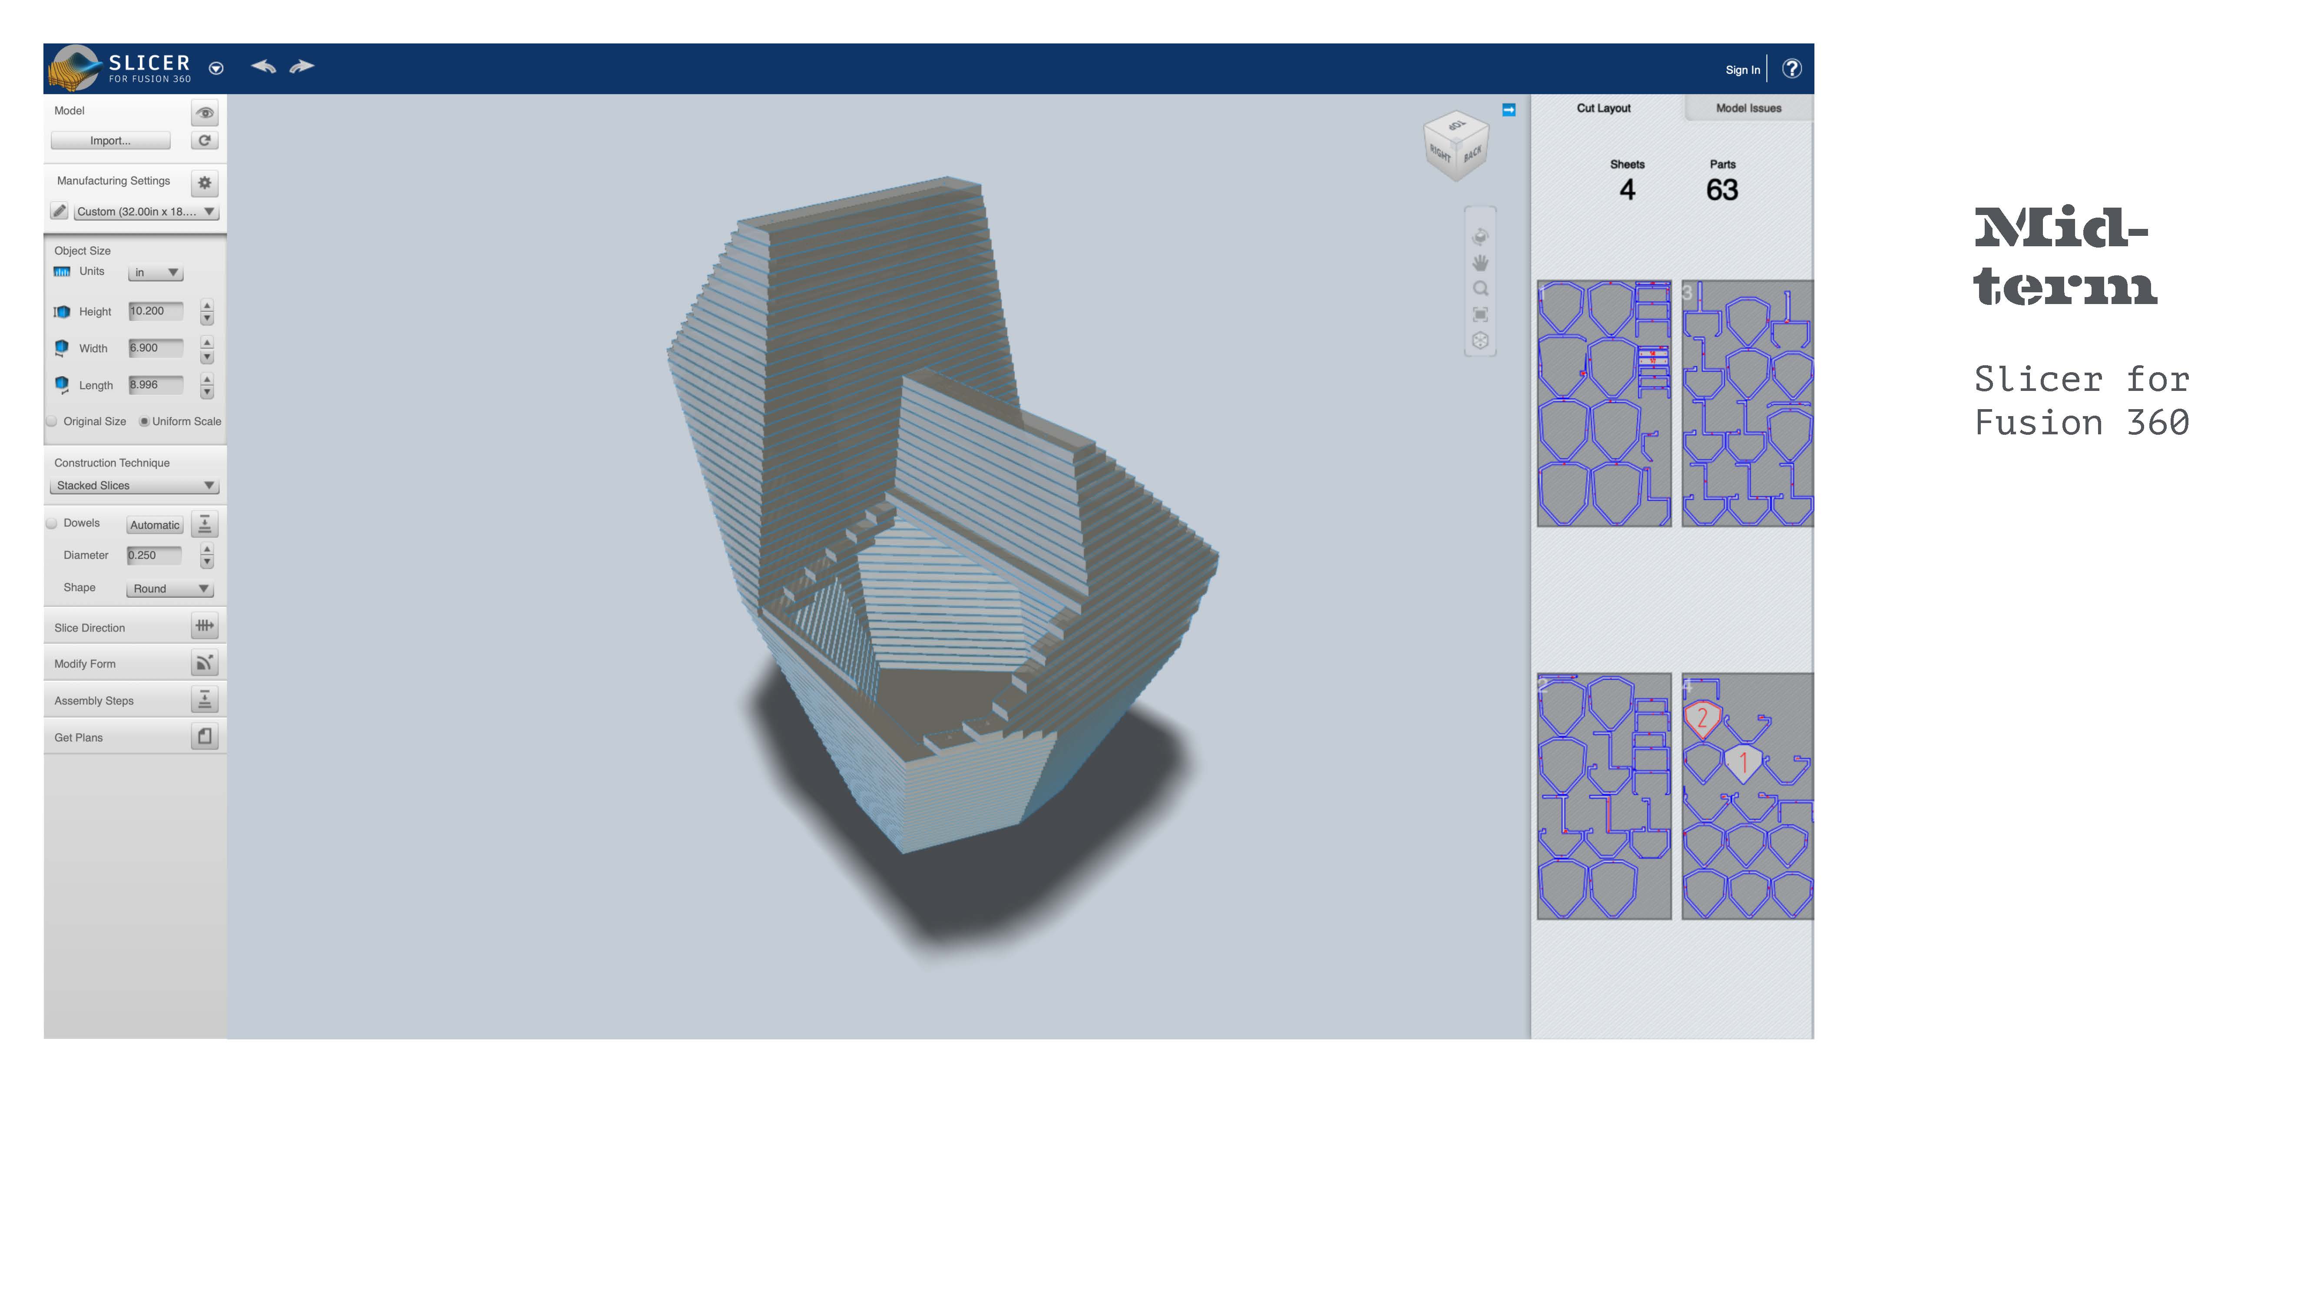Open the Slice Direction tool icon
Viewport: 2317px width, 1303px height.
pyautogui.click(x=204, y=626)
